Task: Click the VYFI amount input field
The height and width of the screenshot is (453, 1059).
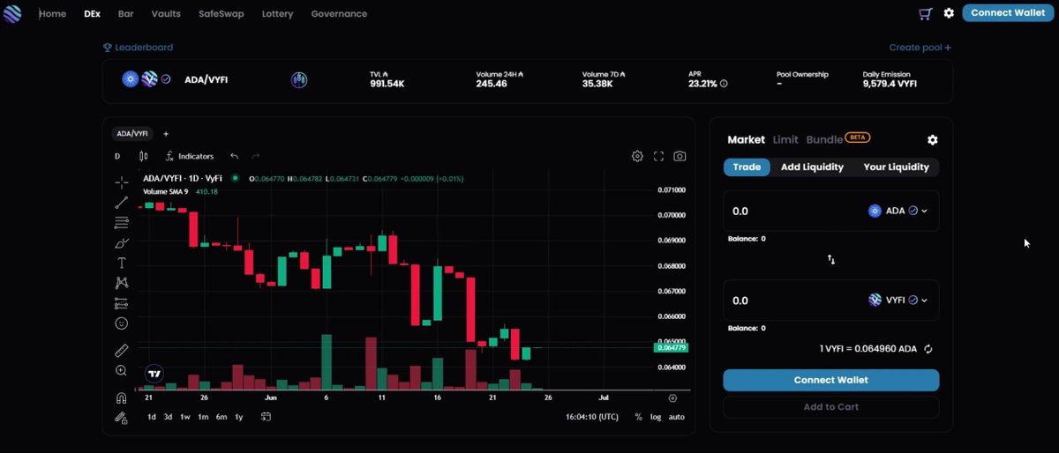Action: 794,301
